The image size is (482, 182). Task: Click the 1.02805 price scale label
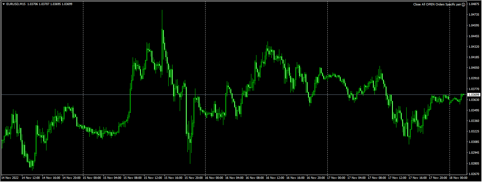[474, 163]
